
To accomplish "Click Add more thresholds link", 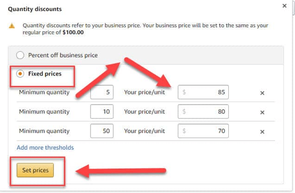I will [45, 148].
